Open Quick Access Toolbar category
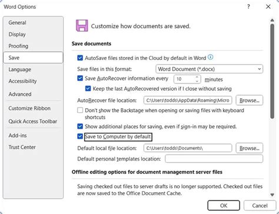This screenshot has height=214, width=279. pos(33,121)
